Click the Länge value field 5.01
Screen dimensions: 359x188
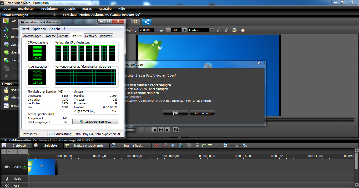point(176,30)
